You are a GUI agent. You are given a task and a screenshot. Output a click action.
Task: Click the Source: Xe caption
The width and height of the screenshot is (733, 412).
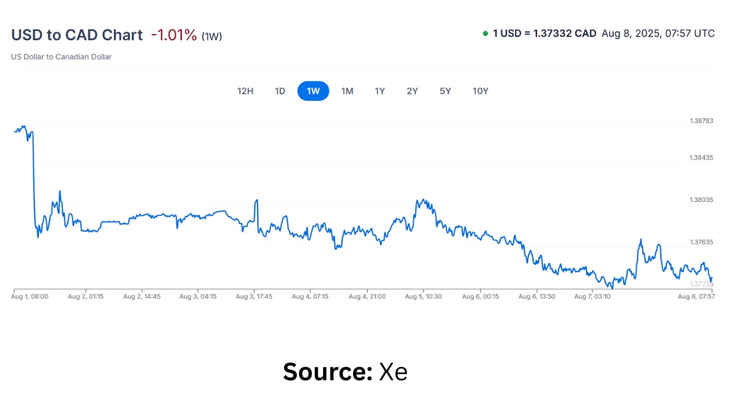[x=345, y=372]
